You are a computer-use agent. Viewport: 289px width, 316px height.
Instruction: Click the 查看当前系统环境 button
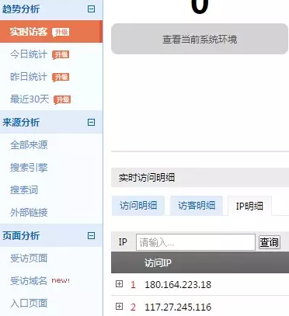200,39
